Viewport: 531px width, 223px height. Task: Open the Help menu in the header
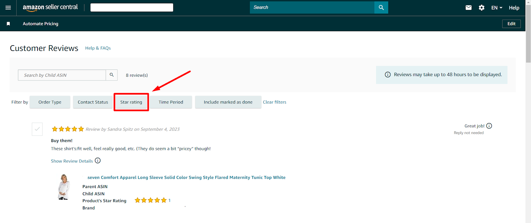514,8
